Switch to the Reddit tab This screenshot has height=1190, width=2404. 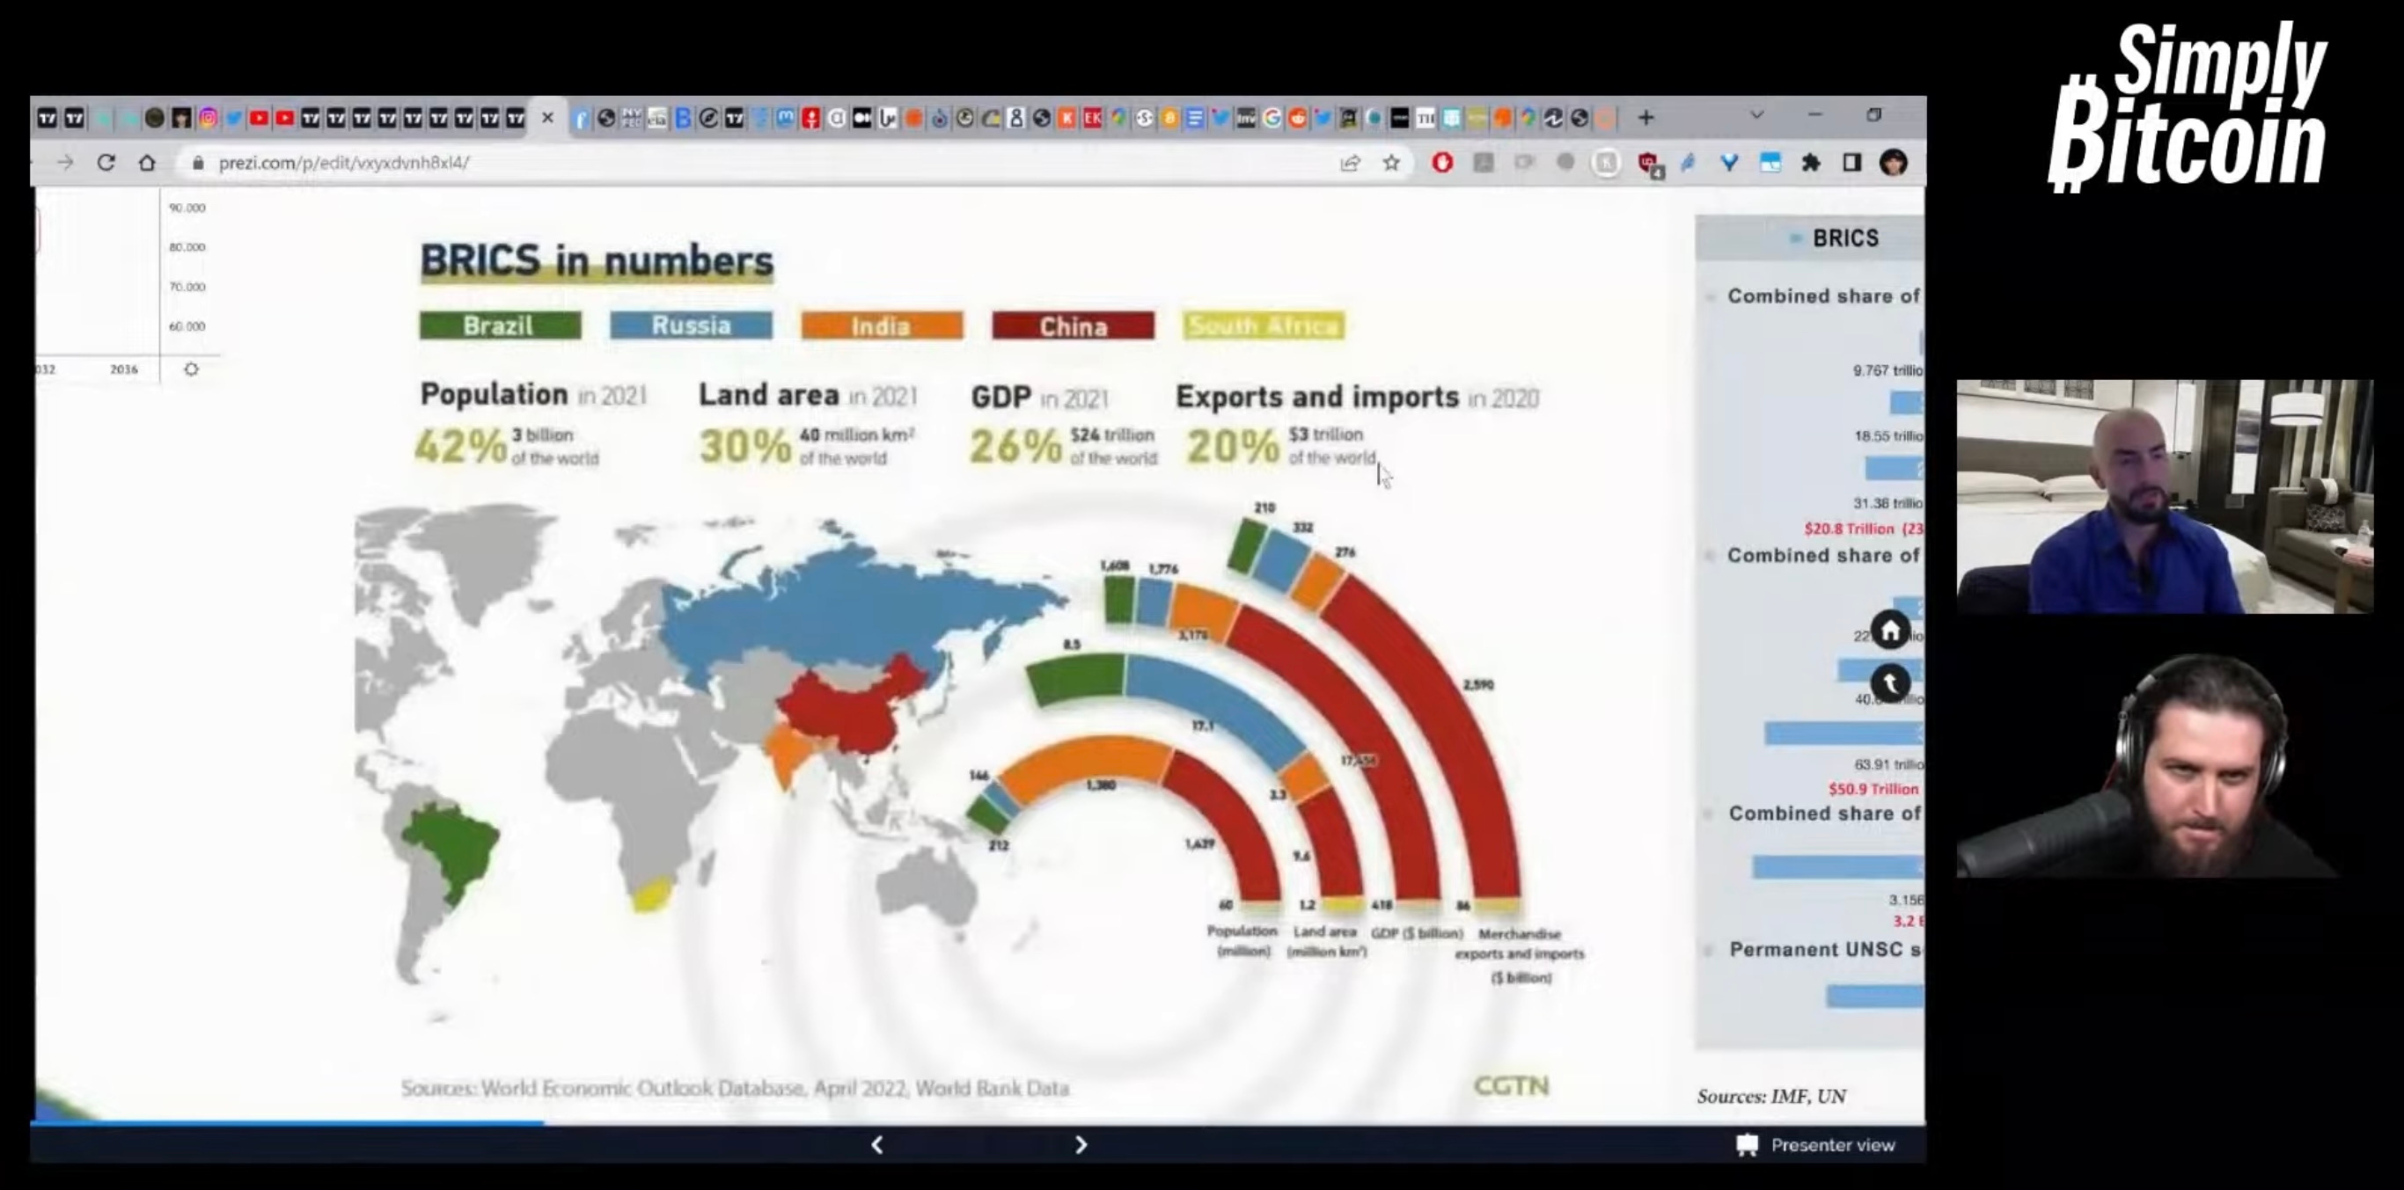[1297, 118]
